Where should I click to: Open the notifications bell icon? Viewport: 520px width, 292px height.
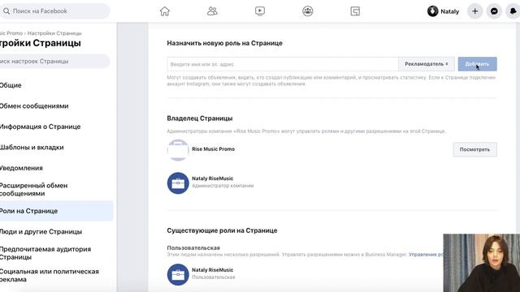pyautogui.click(x=513, y=11)
